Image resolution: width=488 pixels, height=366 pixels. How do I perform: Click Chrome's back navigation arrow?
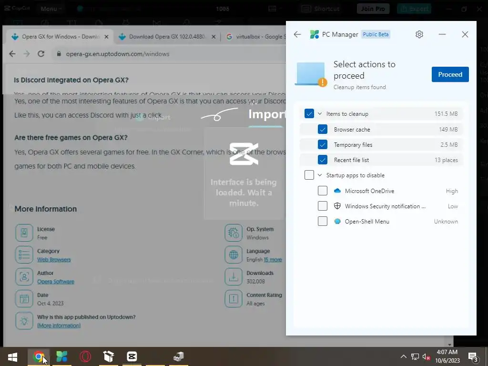point(12,54)
